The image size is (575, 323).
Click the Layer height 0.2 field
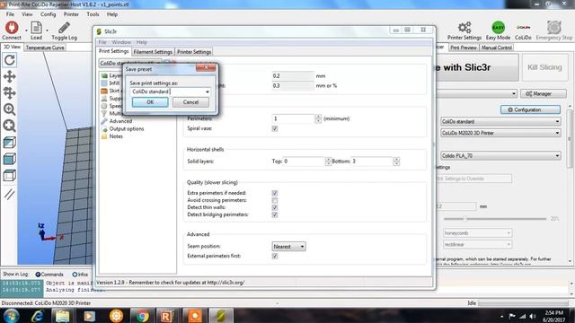[x=293, y=75]
